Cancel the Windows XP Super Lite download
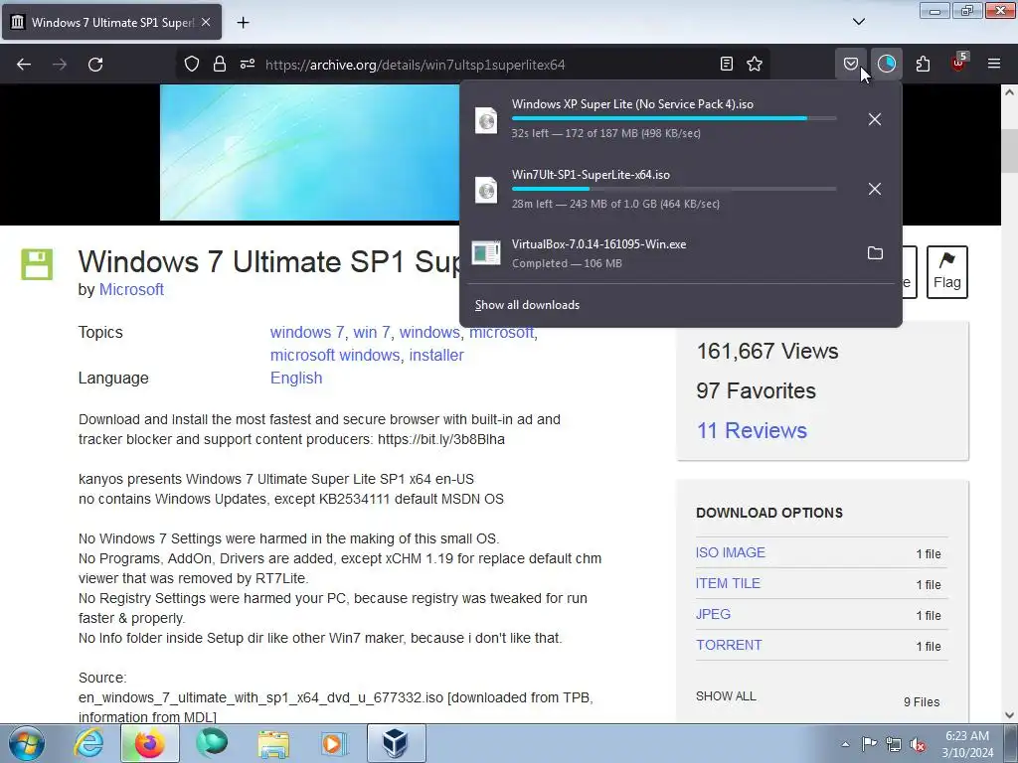Image resolution: width=1018 pixels, height=763 pixels. [x=875, y=119]
